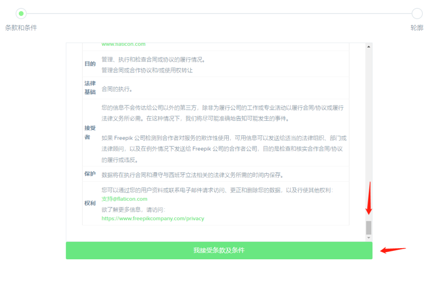Image resolution: width=432 pixels, height=282 pixels.
Task: Click the 保护 row heading
Action: pyautogui.click(x=90, y=174)
